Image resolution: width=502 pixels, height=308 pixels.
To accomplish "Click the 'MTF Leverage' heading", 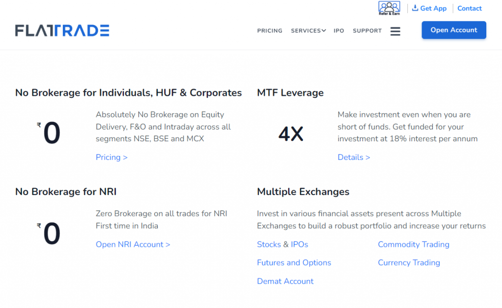I will 290,93.
